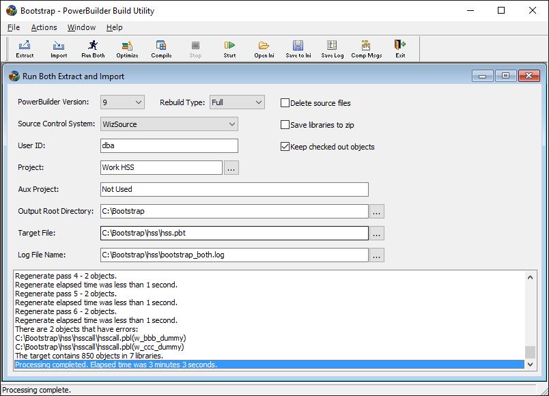Screen dimensions: 549x396
Task: Click the Aux Project input field
Action: click(234, 189)
